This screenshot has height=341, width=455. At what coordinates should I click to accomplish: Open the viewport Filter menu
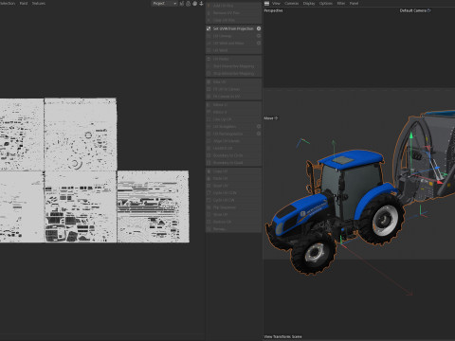[x=341, y=3]
